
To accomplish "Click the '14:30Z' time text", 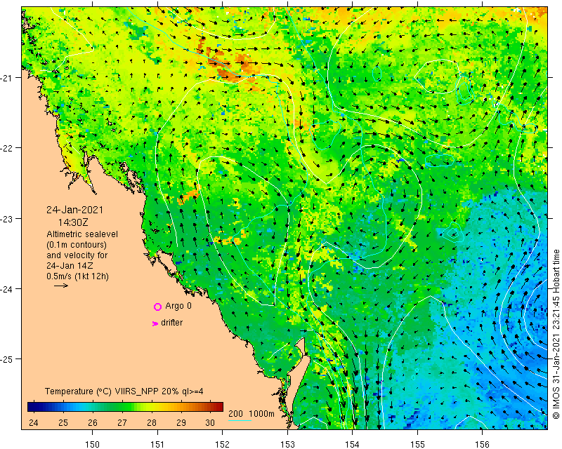I will pos(73,222).
